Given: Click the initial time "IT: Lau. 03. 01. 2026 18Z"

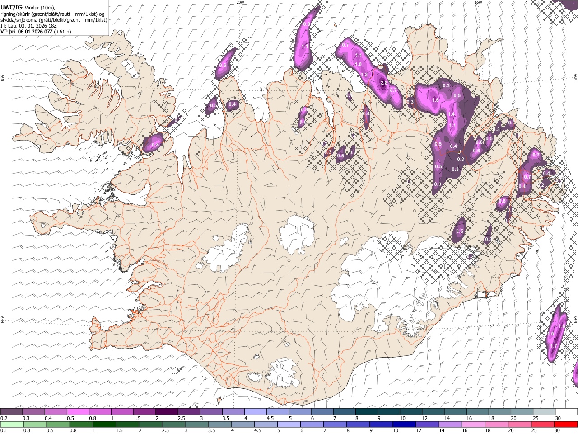Looking at the screenshot, I should [x=28, y=26].
